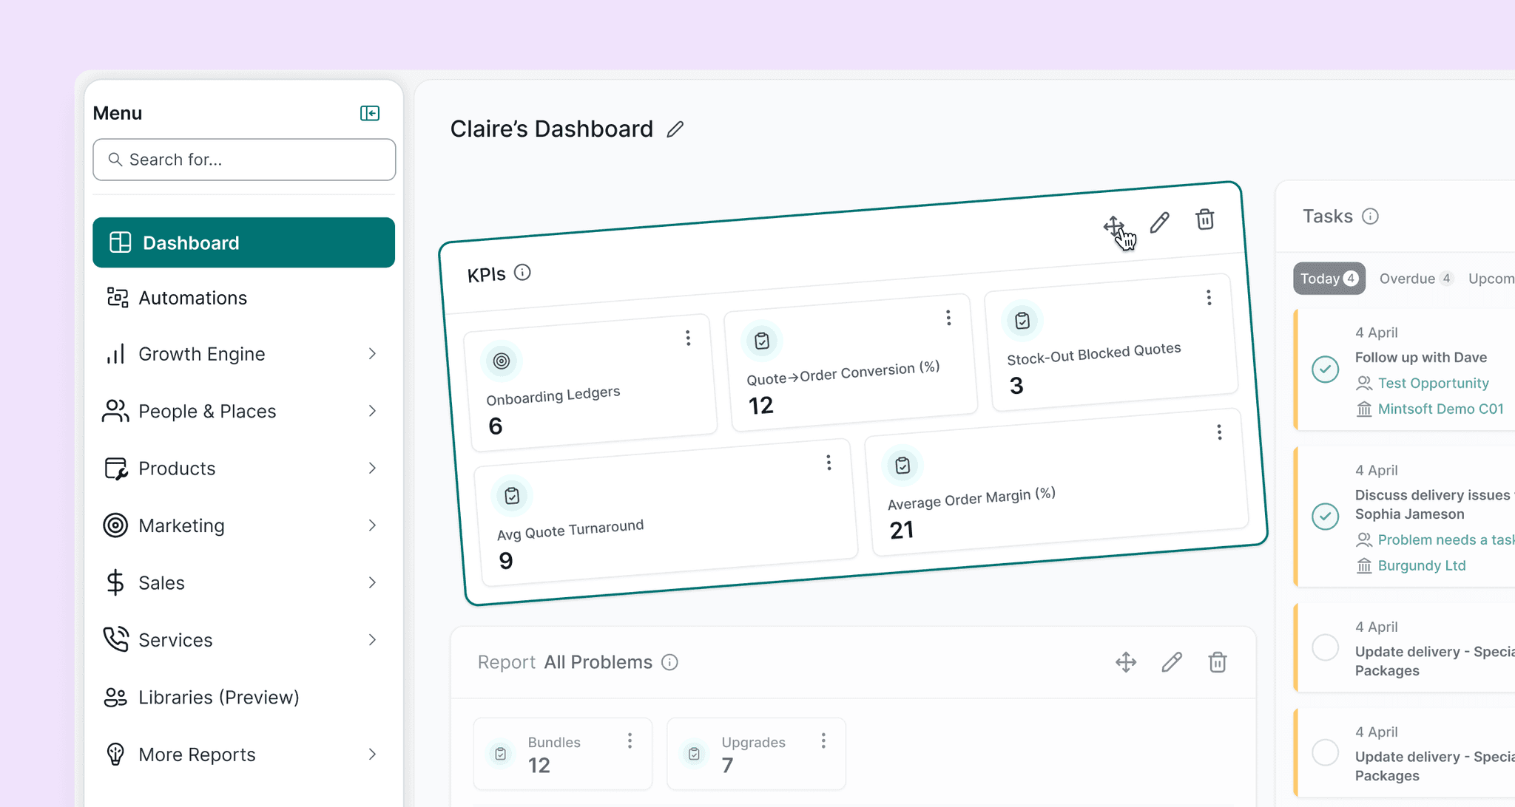
Task: Open Quote→Order Conversion options menu
Action: tap(948, 318)
